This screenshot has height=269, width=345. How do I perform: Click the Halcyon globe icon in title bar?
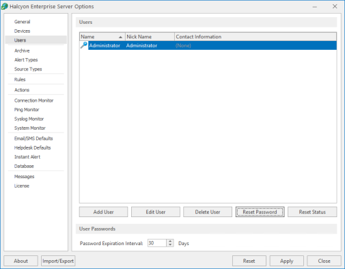5,6
